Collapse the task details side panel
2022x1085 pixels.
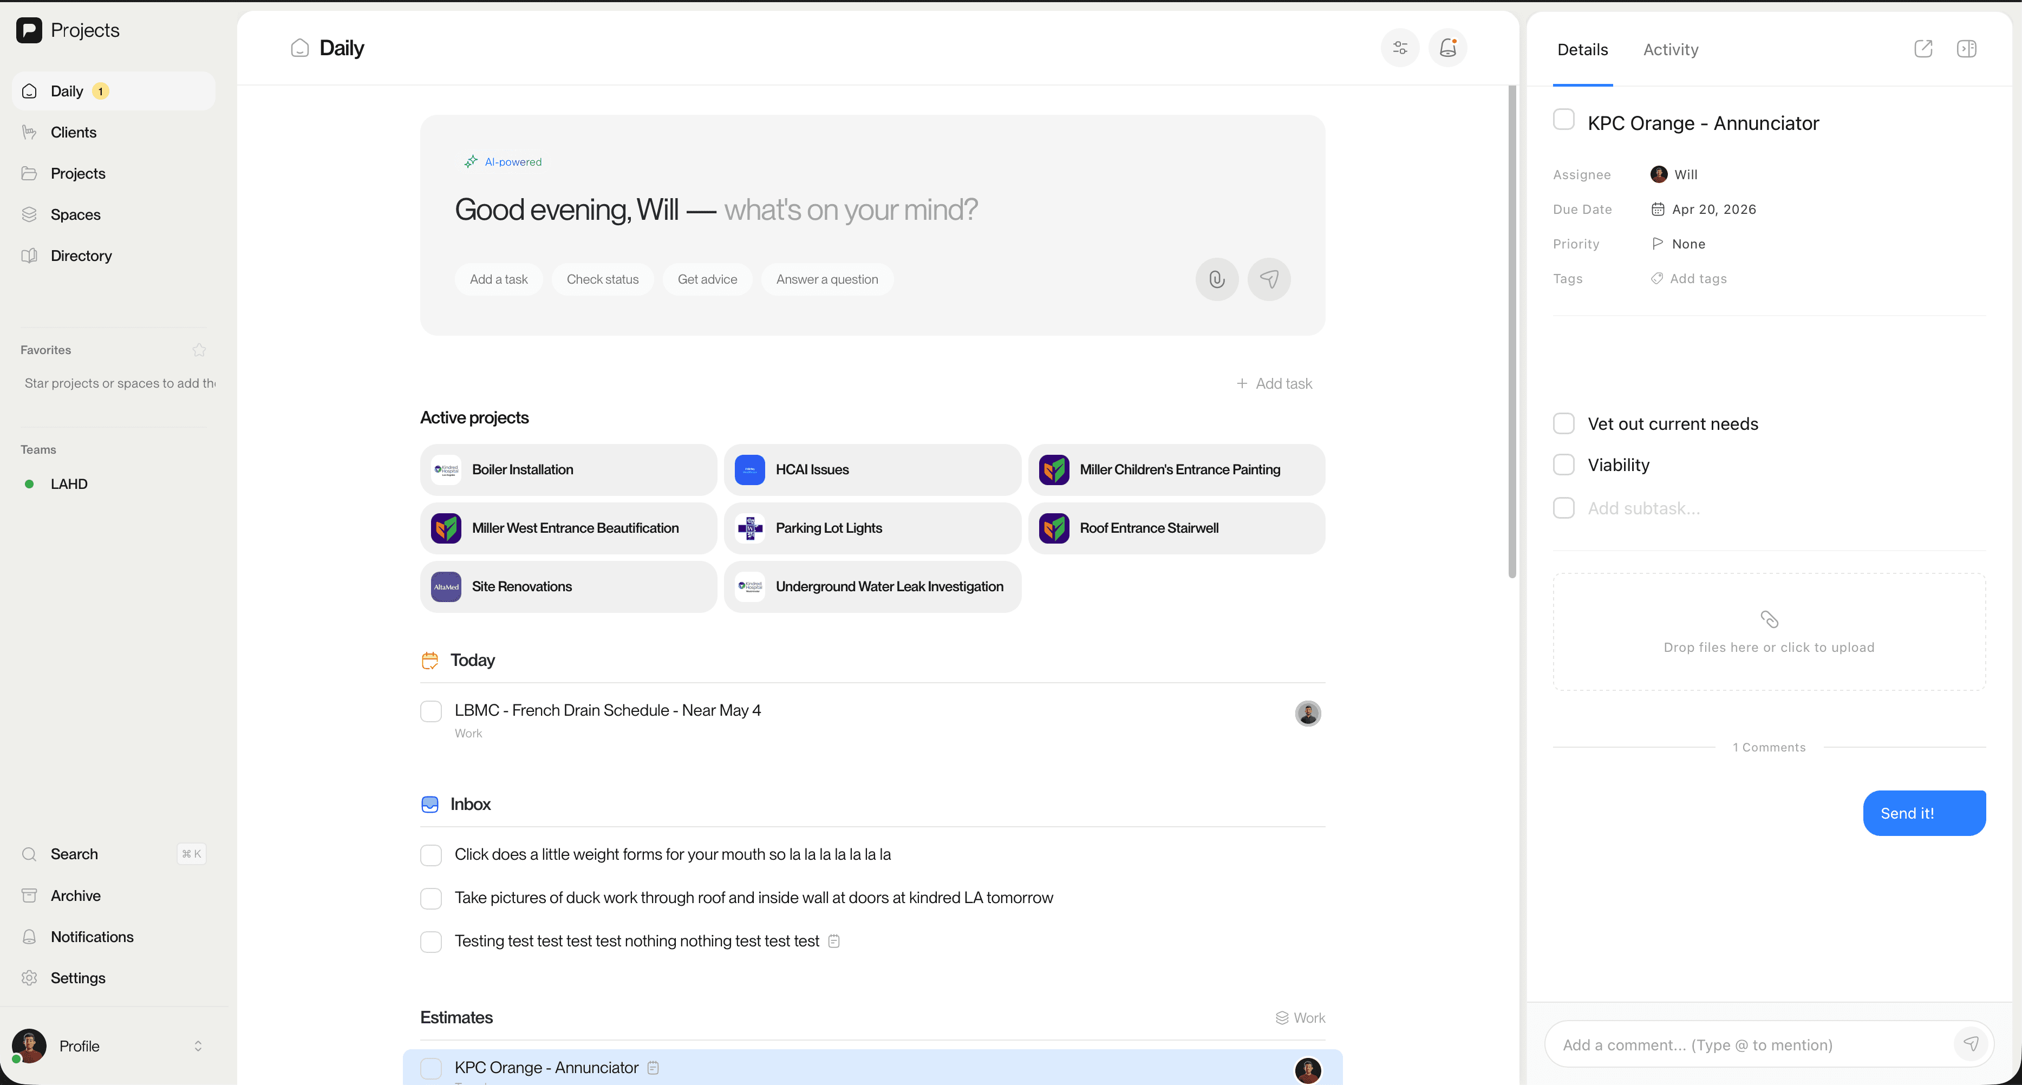click(x=1967, y=49)
